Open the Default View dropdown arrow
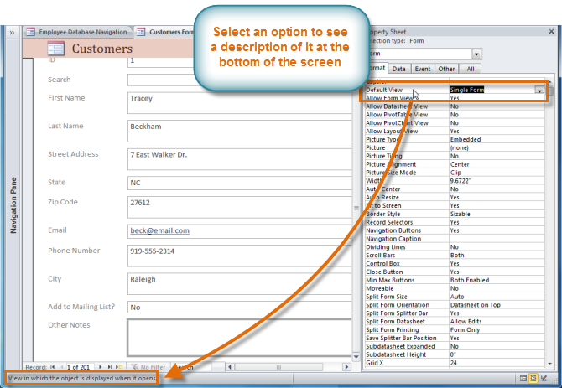This screenshot has width=562, height=388. 539,91
